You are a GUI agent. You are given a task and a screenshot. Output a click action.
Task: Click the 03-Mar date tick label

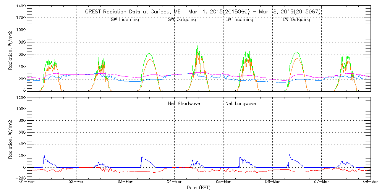[125, 182]
